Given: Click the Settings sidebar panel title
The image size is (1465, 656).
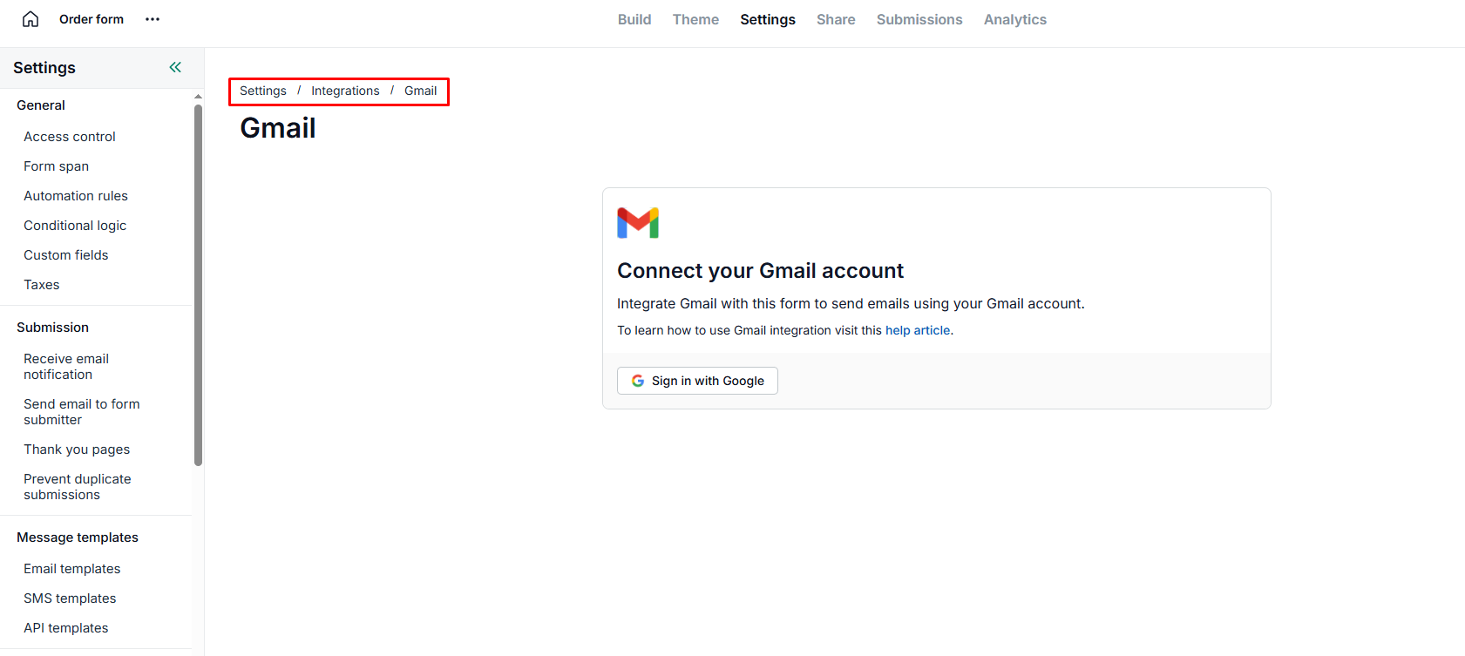Looking at the screenshot, I should point(44,68).
